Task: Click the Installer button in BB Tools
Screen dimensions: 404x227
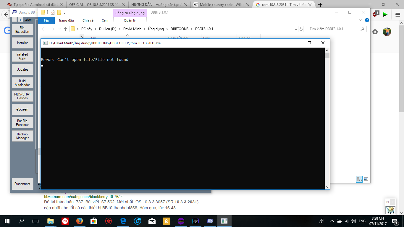Action: coord(22,43)
